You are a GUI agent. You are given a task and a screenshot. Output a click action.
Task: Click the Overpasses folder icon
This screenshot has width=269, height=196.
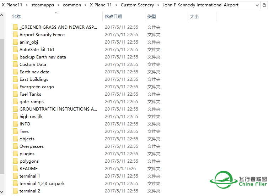pos(15,146)
